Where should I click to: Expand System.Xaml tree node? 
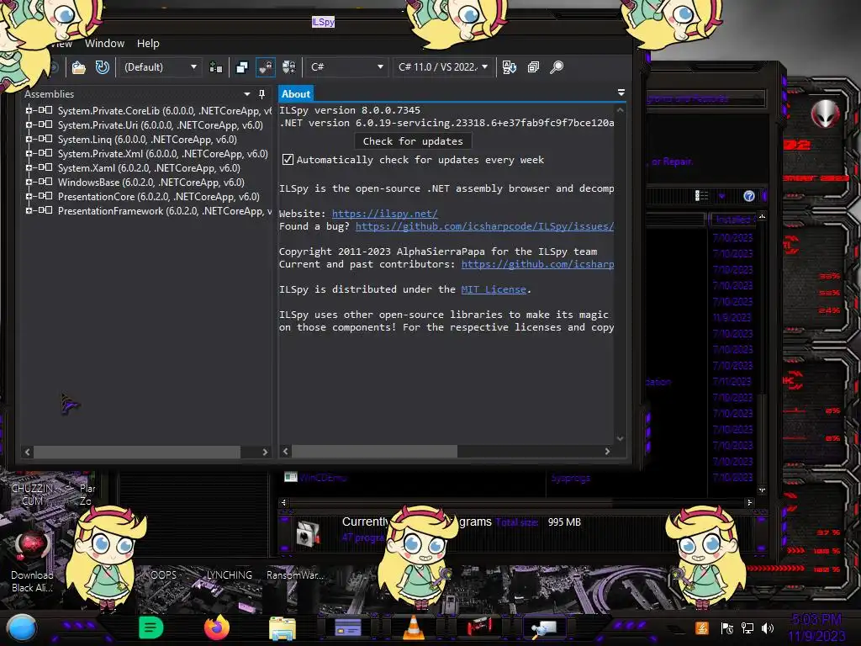[29, 167]
